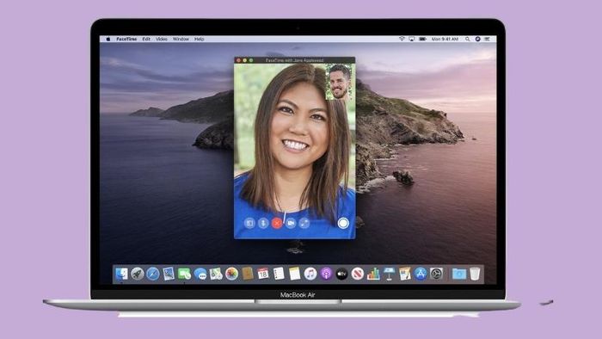Mute the microphone in FaceTime call
Screen dimensions: 602x339
[x=263, y=223]
